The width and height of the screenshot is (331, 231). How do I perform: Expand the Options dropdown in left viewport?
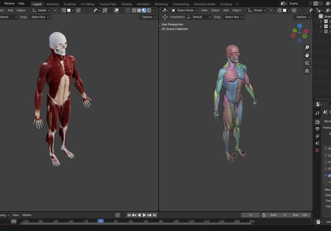(x=149, y=17)
